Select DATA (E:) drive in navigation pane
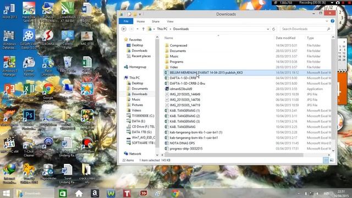 [x=138, y=121]
